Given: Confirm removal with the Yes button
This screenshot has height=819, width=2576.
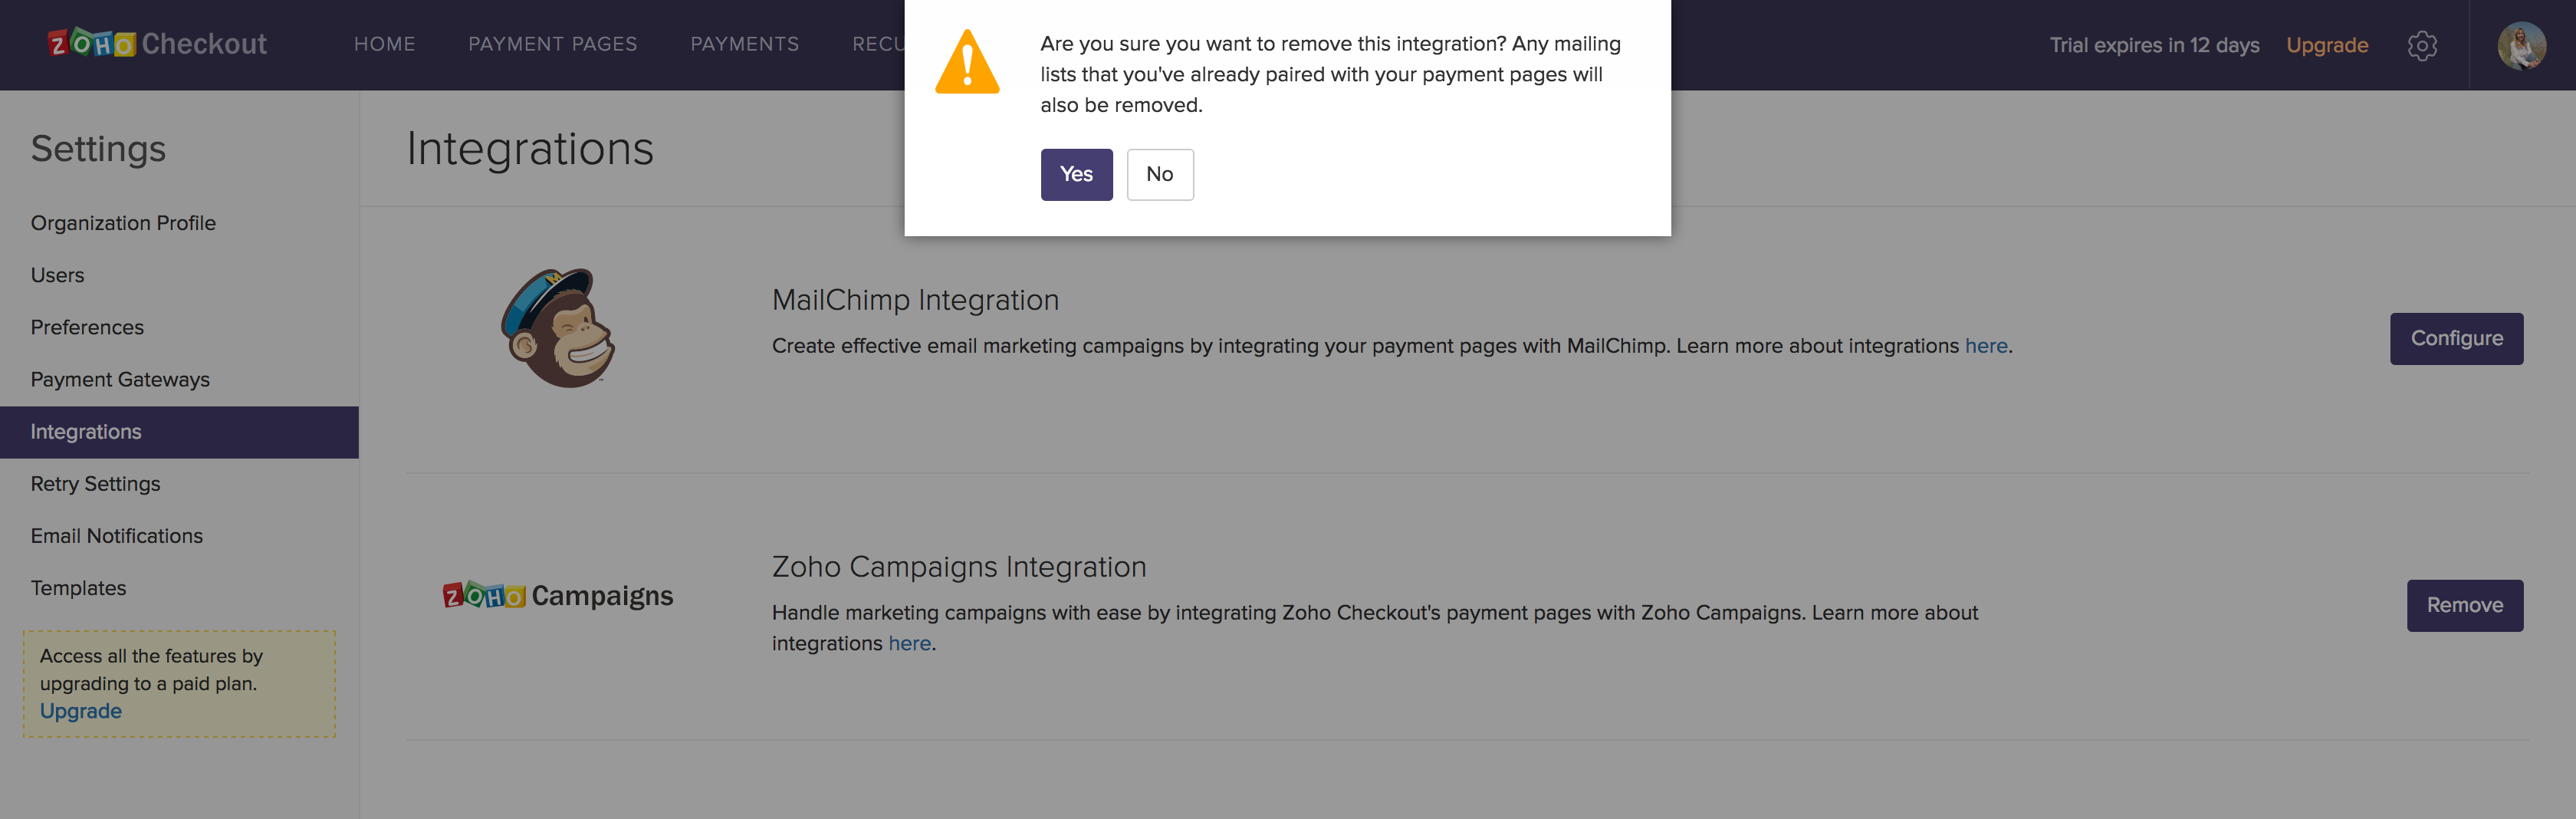Looking at the screenshot, I should click(x=1076, y=174).
